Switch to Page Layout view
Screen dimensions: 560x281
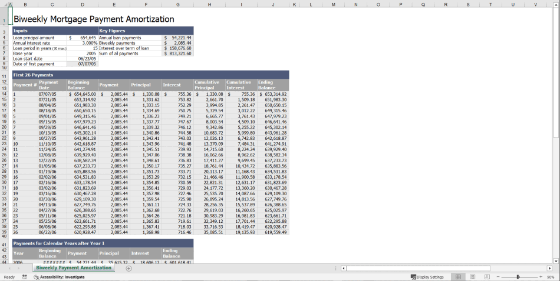pyautogui.click(x=473, y=277)
